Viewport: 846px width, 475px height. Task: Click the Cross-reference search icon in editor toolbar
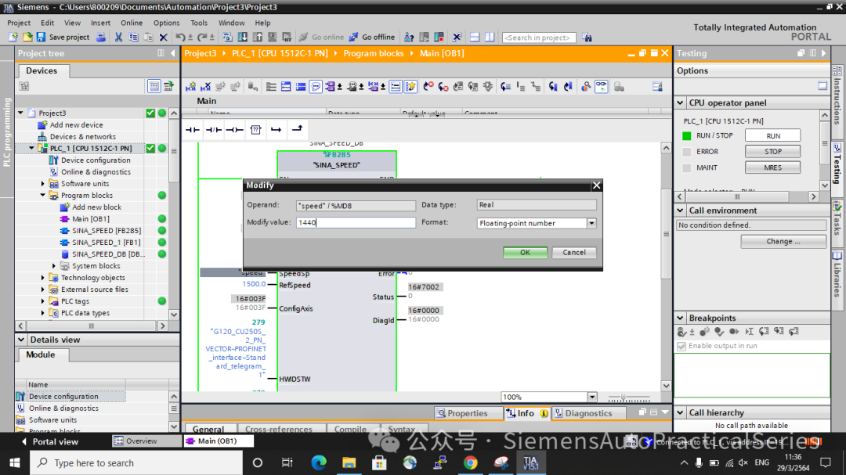pyautogui.click(x=586, y=86)
